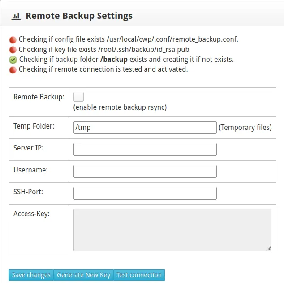Image resolution: width=284 pixels, height=283 pixels.
Task: Click the "Access-Key:" row label
Action: (31, 214)
